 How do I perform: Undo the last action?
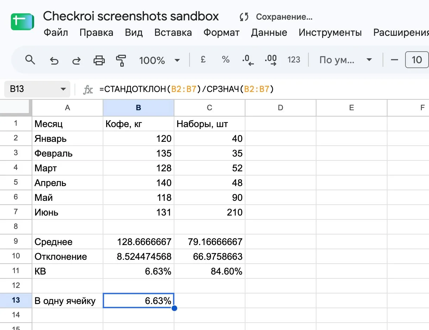(x=54, y=60)
